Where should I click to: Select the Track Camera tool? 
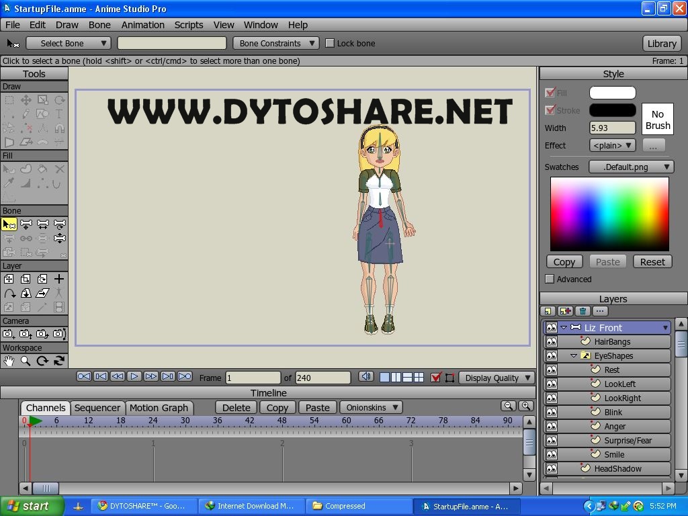point(9,335)
